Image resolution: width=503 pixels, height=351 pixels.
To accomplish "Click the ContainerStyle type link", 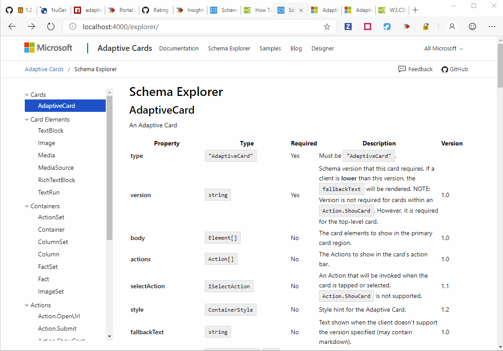I will click(230, 309).
